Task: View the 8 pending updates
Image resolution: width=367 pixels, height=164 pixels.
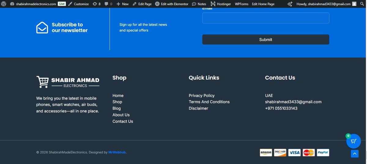Action: pyautogui.click(x=96, y=4)
